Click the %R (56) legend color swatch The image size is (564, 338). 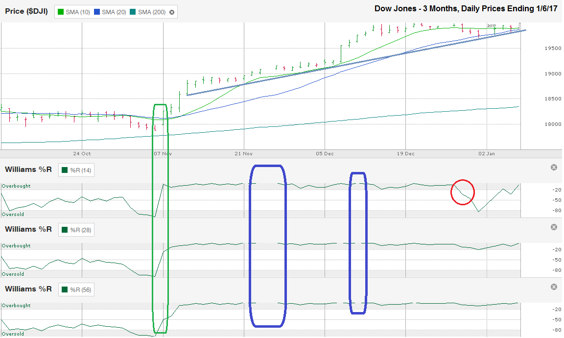65,290
